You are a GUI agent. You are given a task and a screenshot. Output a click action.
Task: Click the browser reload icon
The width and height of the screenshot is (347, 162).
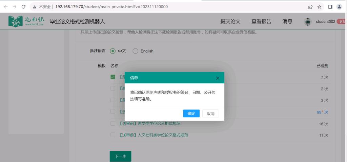[23, 7]
